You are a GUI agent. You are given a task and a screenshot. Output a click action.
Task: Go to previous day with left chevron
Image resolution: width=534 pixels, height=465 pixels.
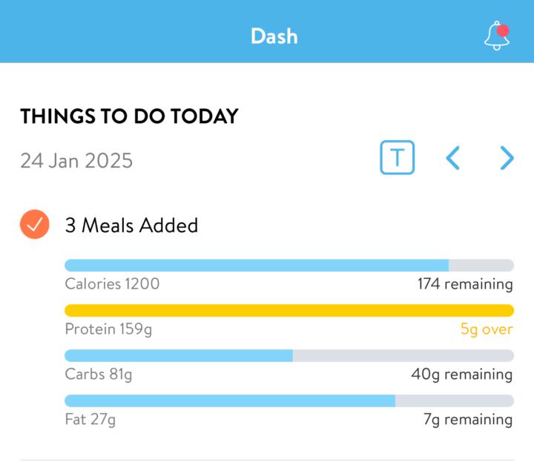(453, 158)
